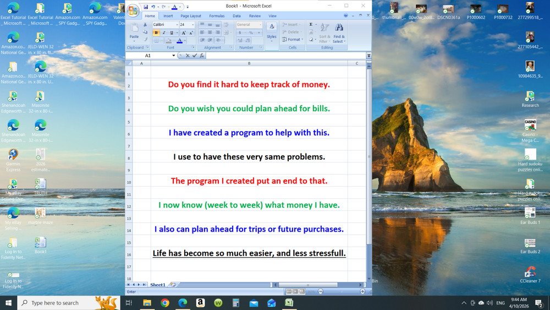This screenshot has height=310, width=550.
Task: Open Sort & Filter menu
Action: click(x=325, y=32)
